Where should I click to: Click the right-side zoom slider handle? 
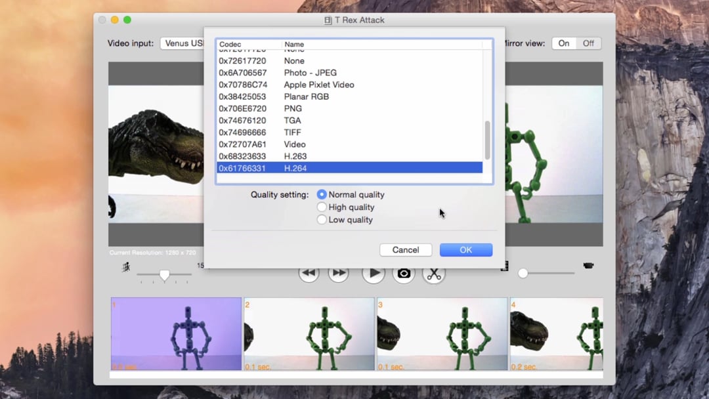(523, 274)
